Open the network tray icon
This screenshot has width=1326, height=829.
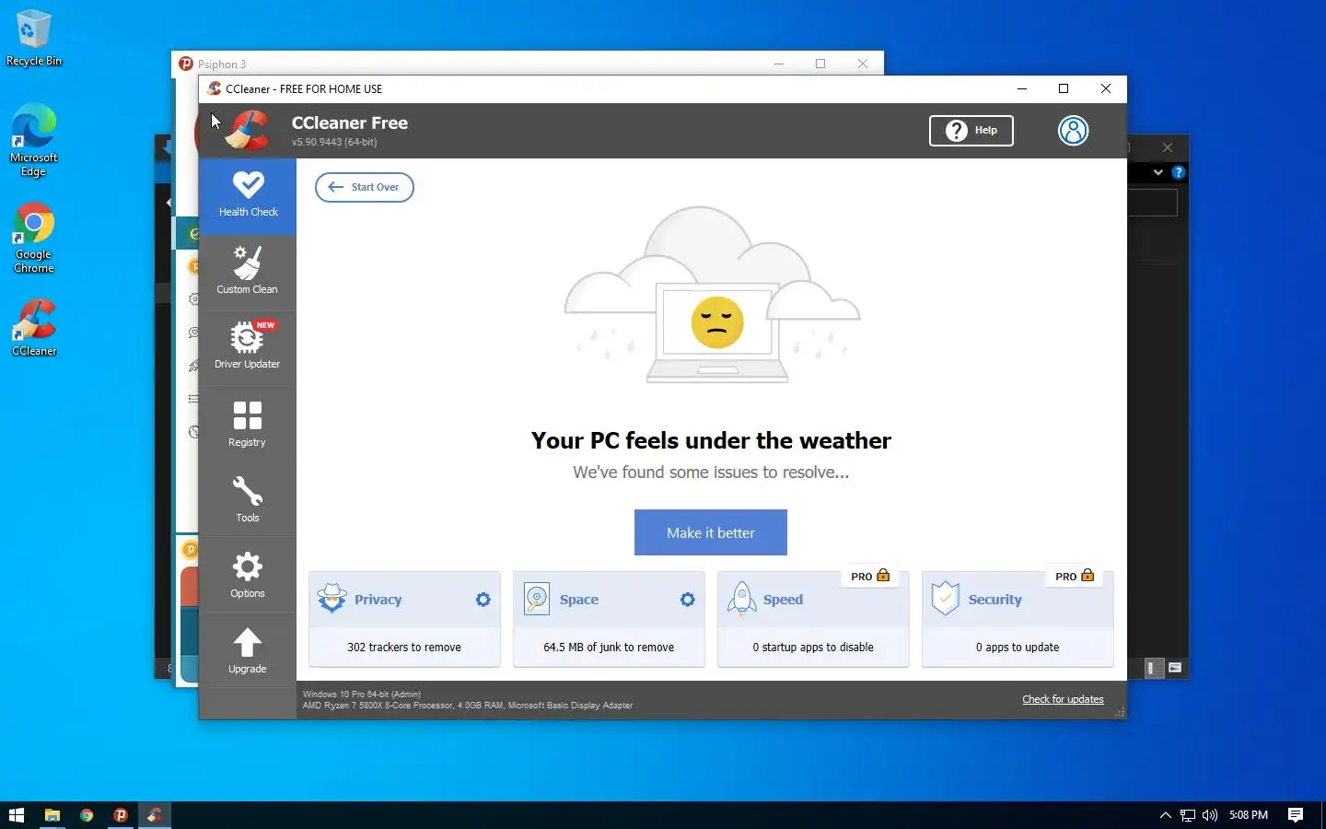1188,815
